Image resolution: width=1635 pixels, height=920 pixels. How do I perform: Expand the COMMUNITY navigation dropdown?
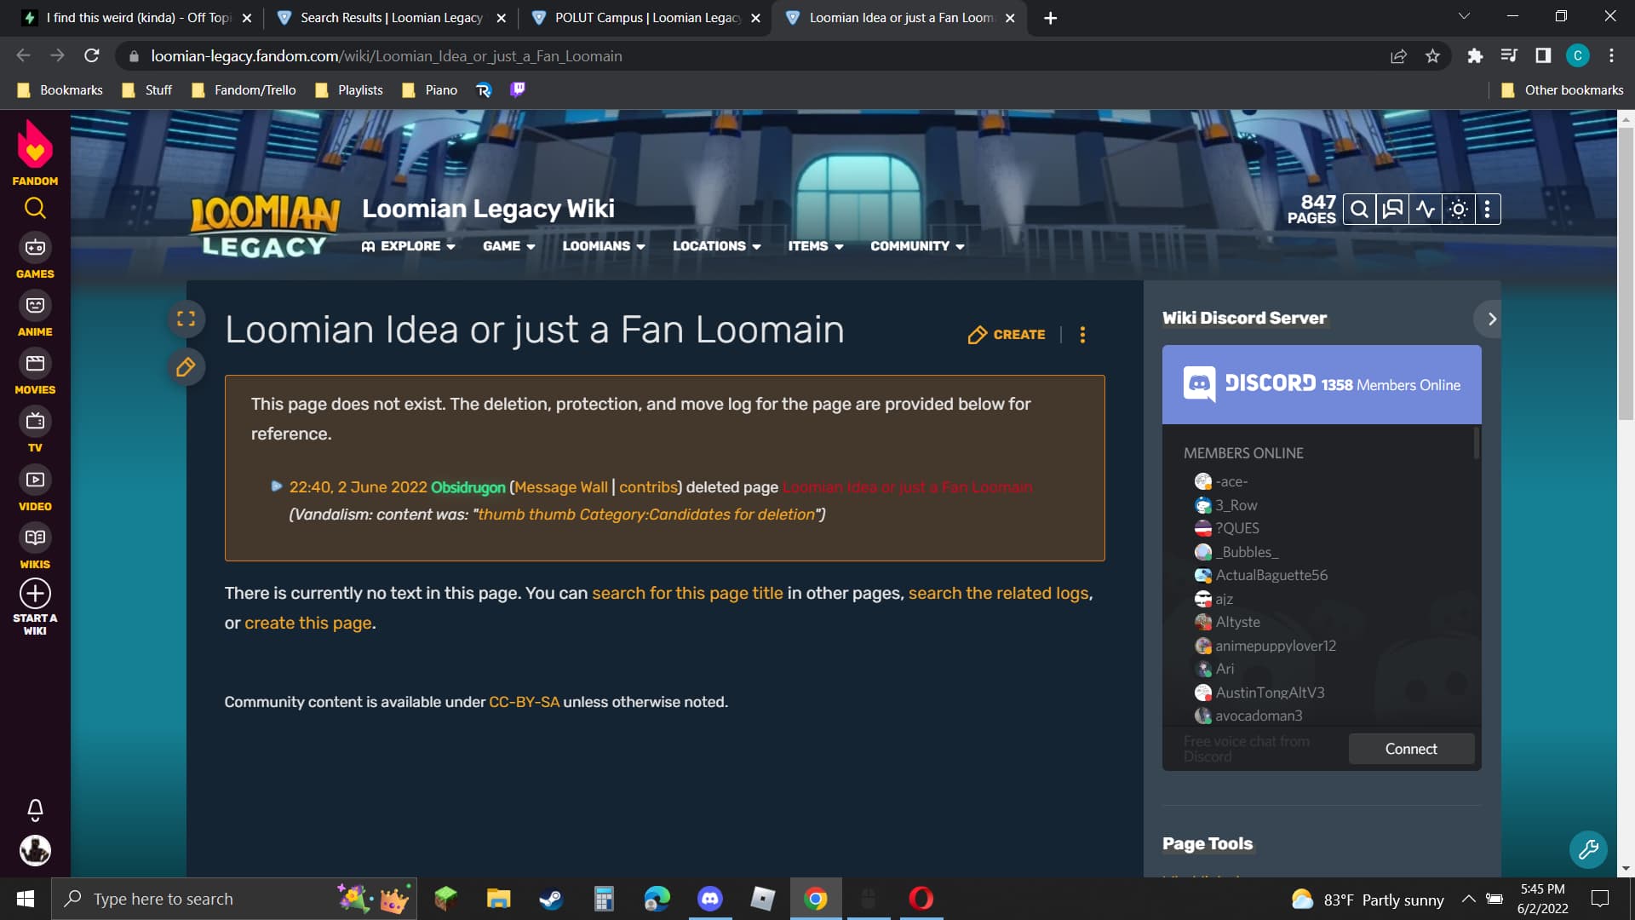point(916,246)
